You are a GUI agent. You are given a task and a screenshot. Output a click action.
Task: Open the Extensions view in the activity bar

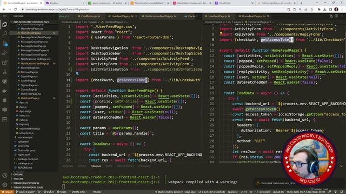pos(5,63)
